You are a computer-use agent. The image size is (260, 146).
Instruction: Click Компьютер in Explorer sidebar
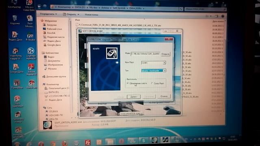(x=51, y=84)
